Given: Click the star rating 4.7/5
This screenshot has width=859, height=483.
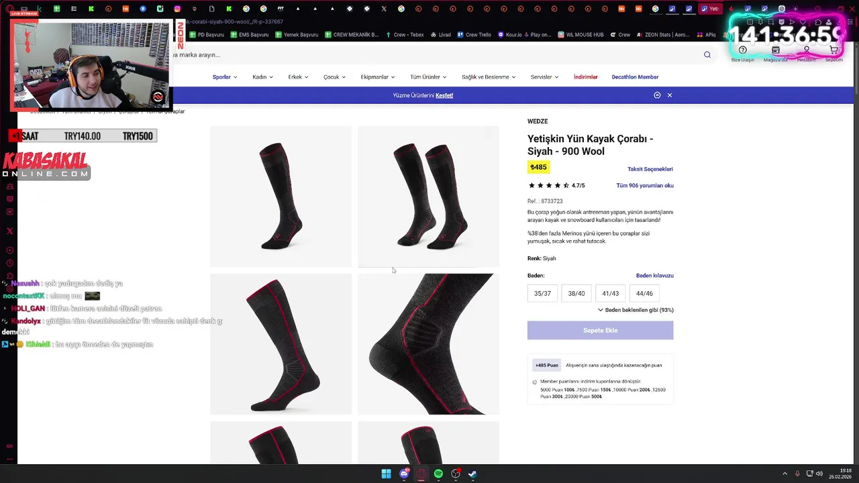Looking at the screenshot, I should (x=556, y=186).
